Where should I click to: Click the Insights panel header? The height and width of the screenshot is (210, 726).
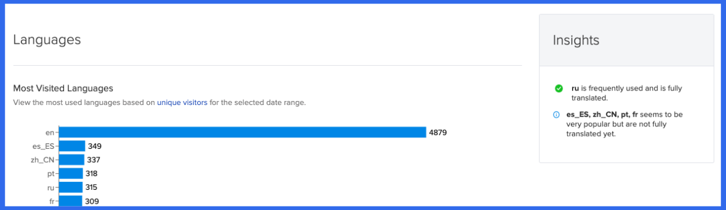coord(626,40)
